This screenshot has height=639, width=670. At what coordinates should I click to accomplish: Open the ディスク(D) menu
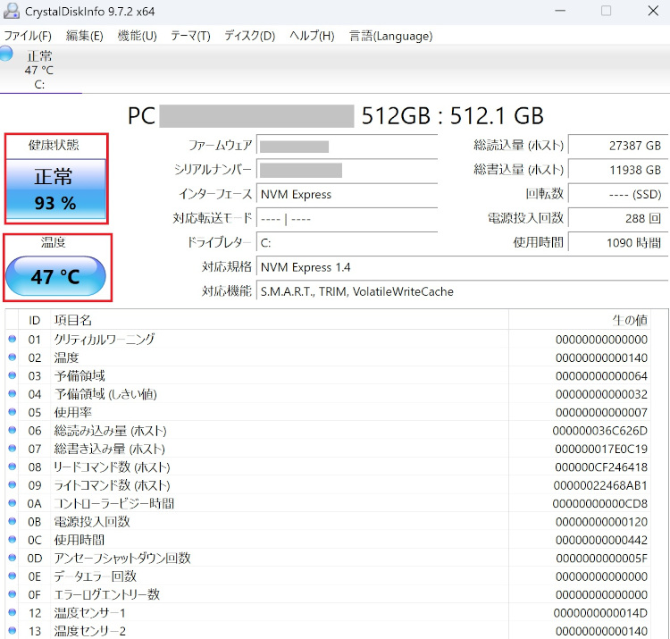250,36
